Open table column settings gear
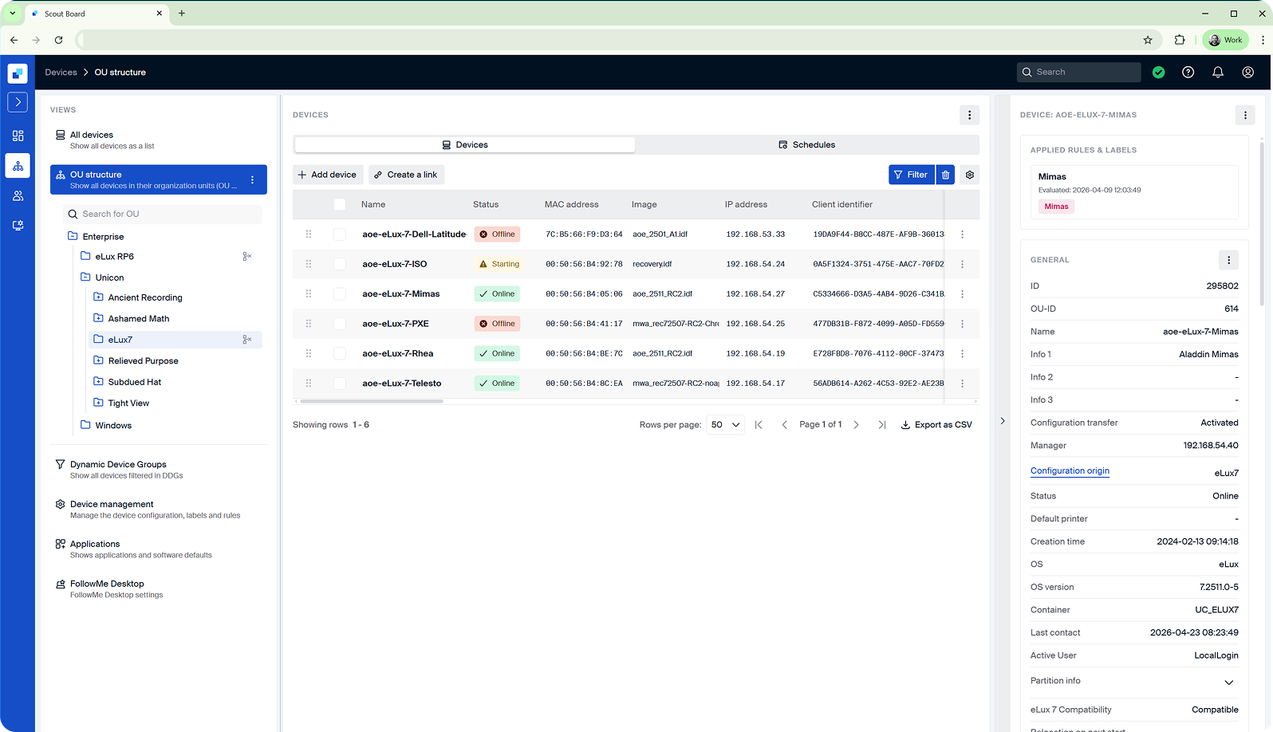The width and height of the screenshot is (1273, 732). pyautogui.click(x=970, y=175)
